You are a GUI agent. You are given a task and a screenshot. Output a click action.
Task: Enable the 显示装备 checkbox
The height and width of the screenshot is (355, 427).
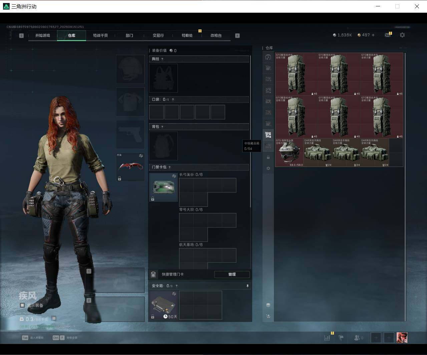pos(22,305)
